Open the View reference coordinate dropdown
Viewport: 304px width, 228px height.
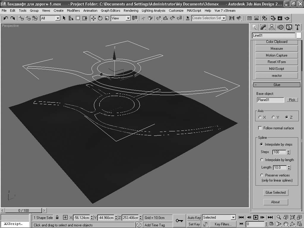click(x=128, y=18)
